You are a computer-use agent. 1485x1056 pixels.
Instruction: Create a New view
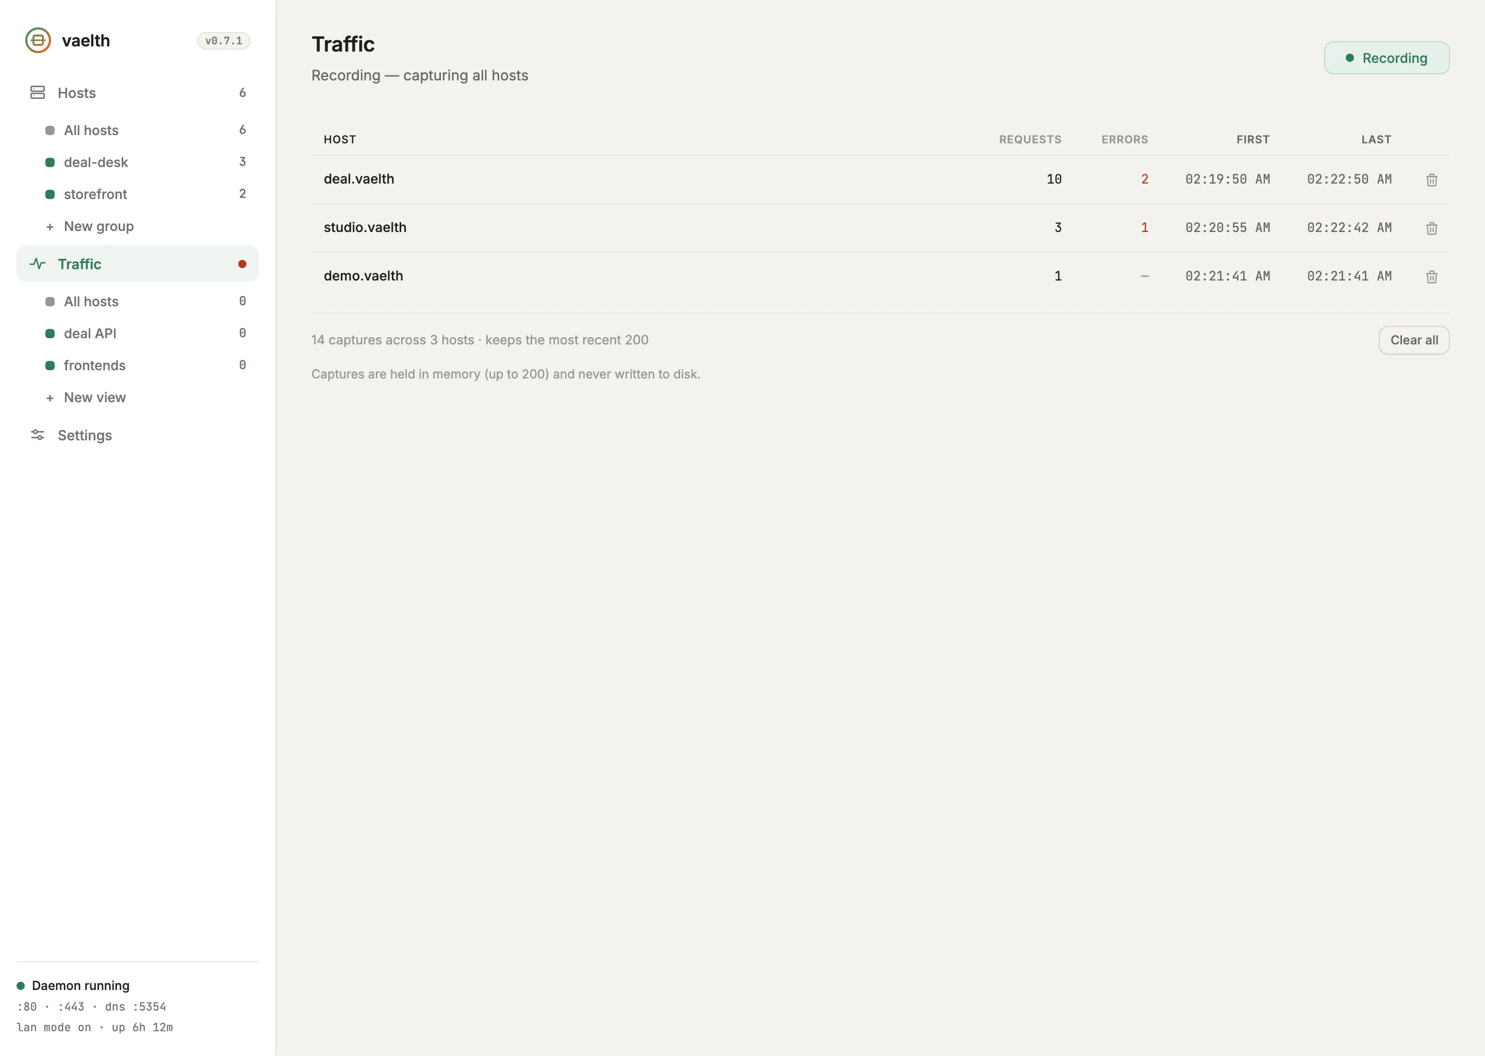[x=145, y=398]
